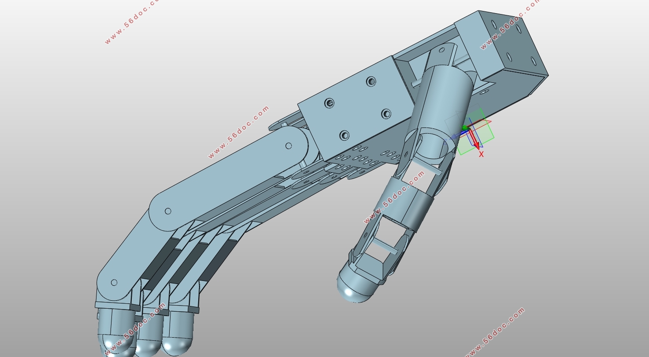This screenshot has width=649, height=357.
Task: Click the bottom-left bolt on palm cover plate
Action: coord(345,135)
